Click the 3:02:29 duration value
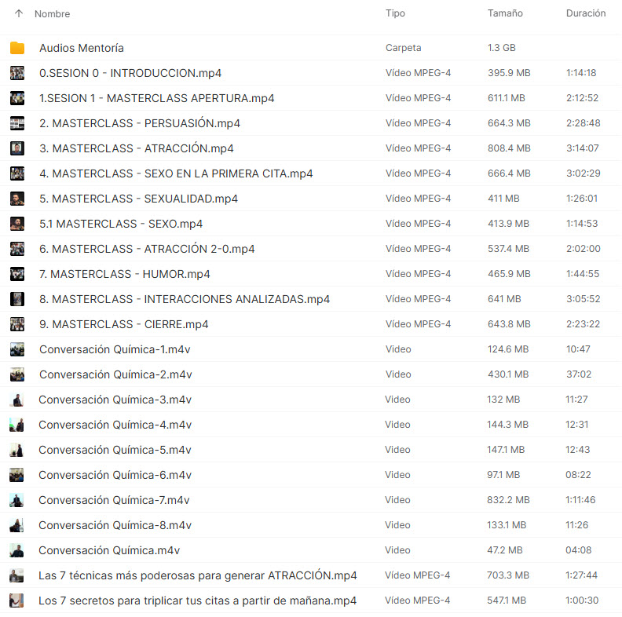Viewport: 622px width, 617px height. 583,173
